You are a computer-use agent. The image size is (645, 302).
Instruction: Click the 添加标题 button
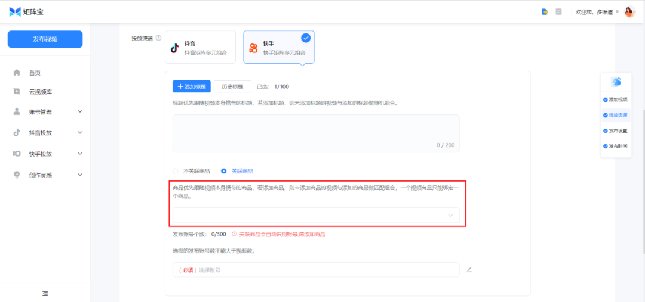(192, 86)
